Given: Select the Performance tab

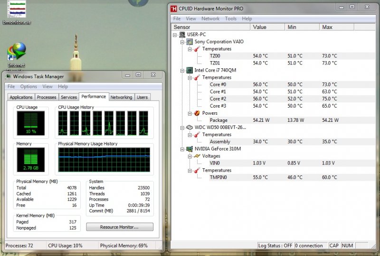Looking at the screenshot, I should tap(94, 97).
